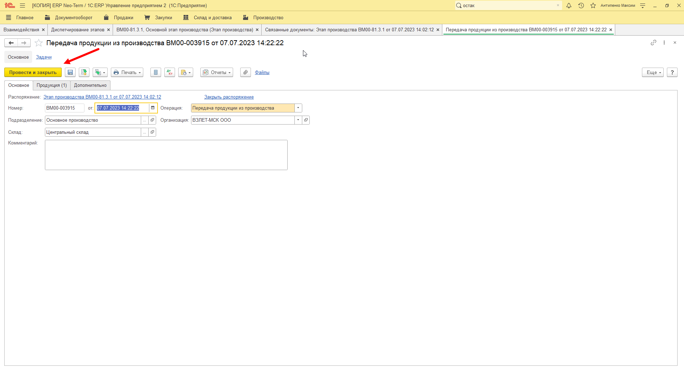Open the Склад и доставка section
The image size is (684, 369).
pyautogui.click(x=207, y=17)
